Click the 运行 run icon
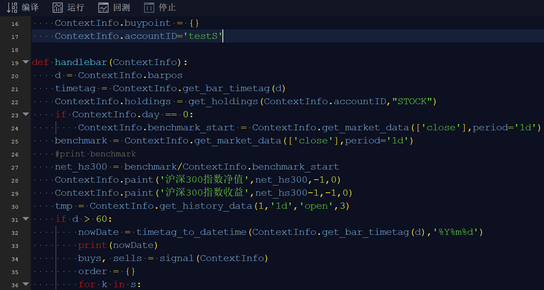The image size is (544, 290). pos(58,7)
